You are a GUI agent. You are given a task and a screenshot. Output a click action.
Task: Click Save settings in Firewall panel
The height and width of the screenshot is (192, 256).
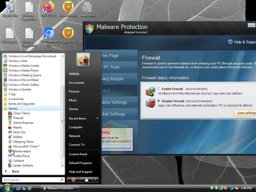tap(245, 113)
